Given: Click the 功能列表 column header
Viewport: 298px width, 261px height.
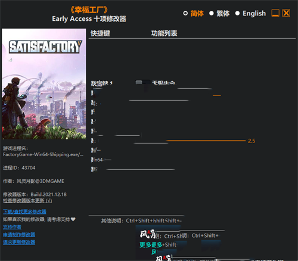Looking at the screenshot, I should point(164,33).
